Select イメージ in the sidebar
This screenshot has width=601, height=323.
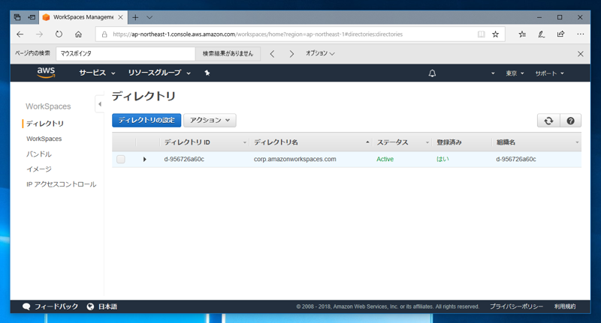point(39,169)
